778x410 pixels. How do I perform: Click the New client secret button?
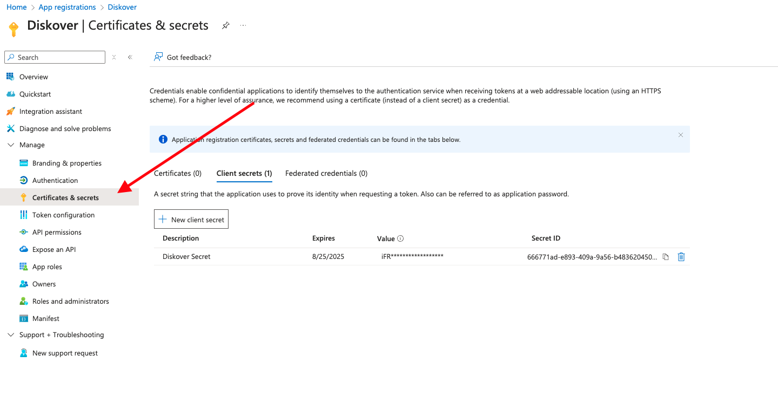point(191,219)
